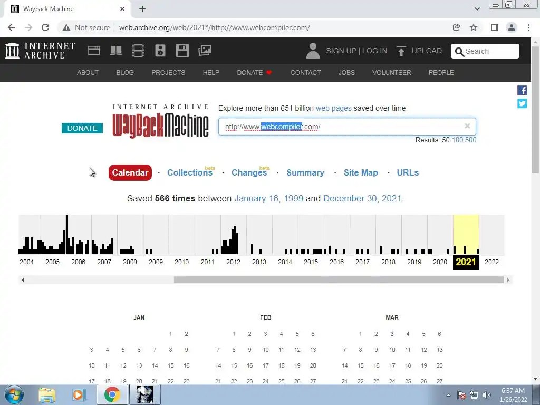Open File Explorer from taskbar

[x=47, y=394]
